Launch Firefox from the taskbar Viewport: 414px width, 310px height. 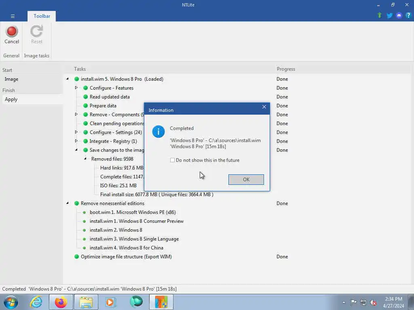click(x=61, y=302)
